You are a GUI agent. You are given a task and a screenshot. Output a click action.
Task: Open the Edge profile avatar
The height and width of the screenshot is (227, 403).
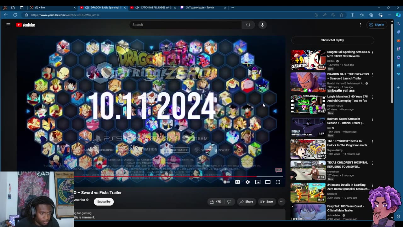point(5,8)
